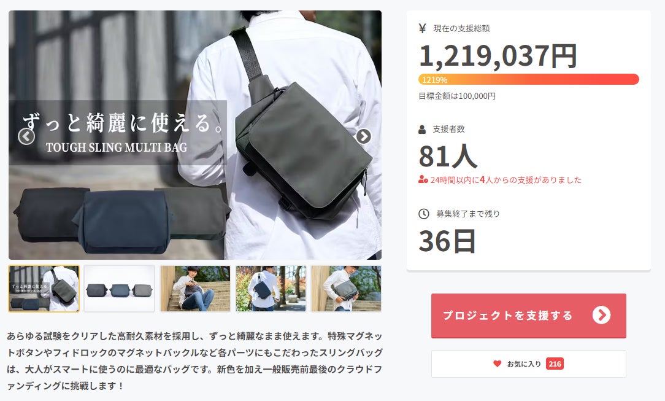
Task: Click the clock icon beside 募集終了まで残り
Action: click(424, 214)
